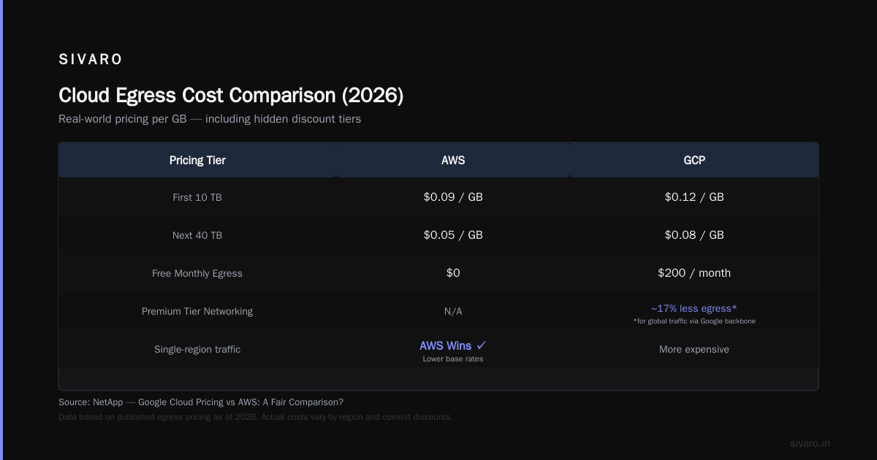Click the '~17% less egress*' value
Viewport: 877px width, 460px height.
694,308
